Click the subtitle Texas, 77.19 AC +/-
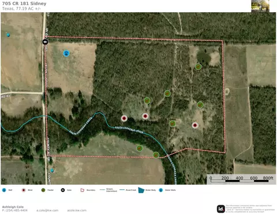The image size is (277, 214). [x=21, y=9]
